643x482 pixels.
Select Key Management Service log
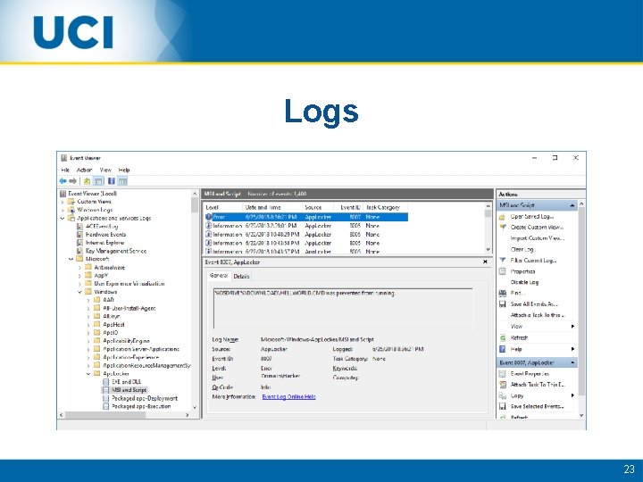(x=111, y=251)
